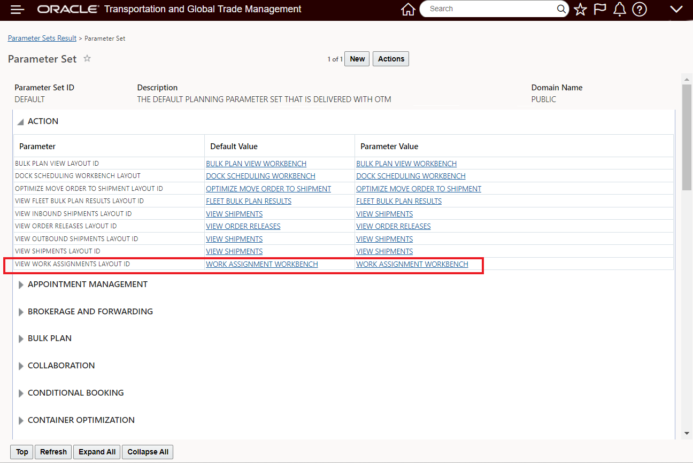Image resolution: width=693 pixels, height=463 pixels.
Task: Click the New button
Action: tap(357, 59)
